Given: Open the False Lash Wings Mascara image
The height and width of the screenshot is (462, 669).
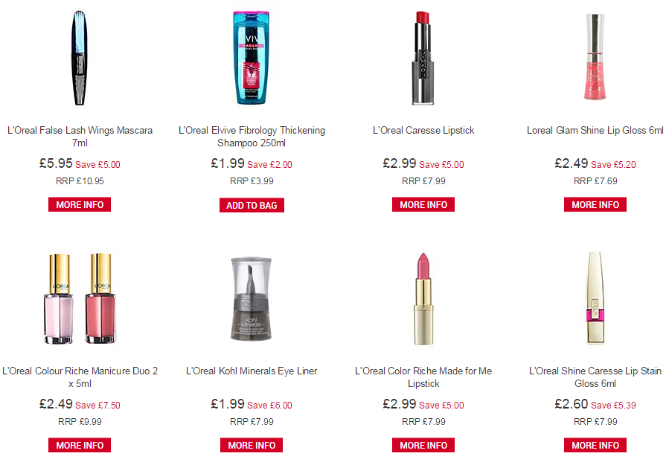Looking at the screenshot, I should 80,58.
